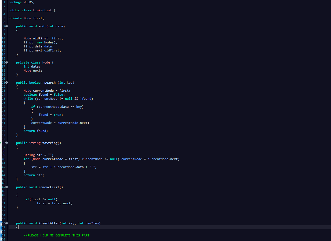Click the 'add' method name
The height and width of the screenshot is (241, 331).
[x=41, y=26]
